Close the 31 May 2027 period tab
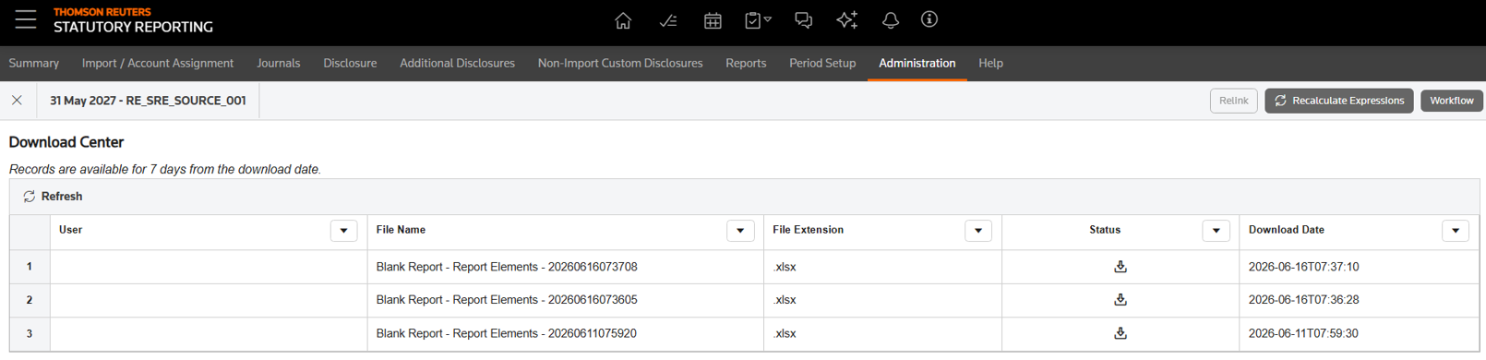This screenshot has width=1486, height=360. [x=17, y=101]
